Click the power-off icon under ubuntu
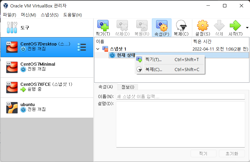 23,109
